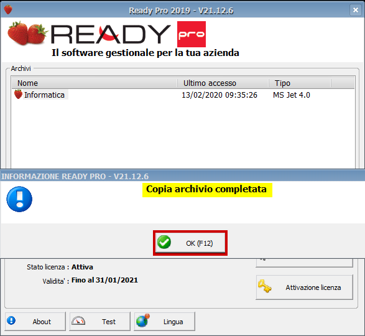Click the blue info icon on About
This screenshot has width=365, height=336.
click(11, 320)
